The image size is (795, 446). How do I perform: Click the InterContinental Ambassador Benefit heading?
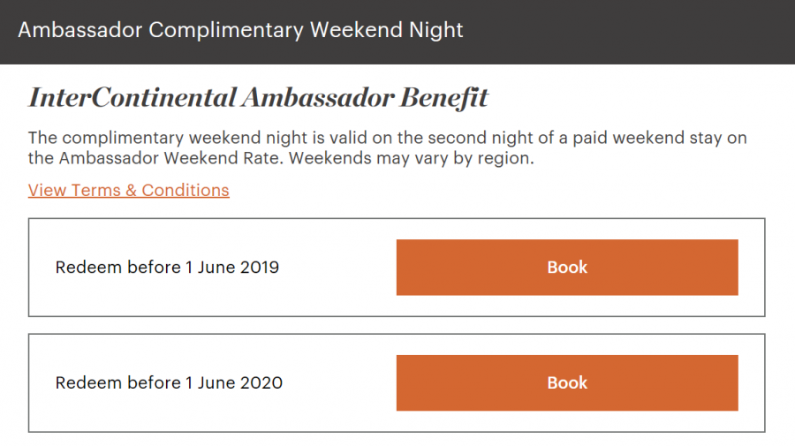click(x=258, y=97)
